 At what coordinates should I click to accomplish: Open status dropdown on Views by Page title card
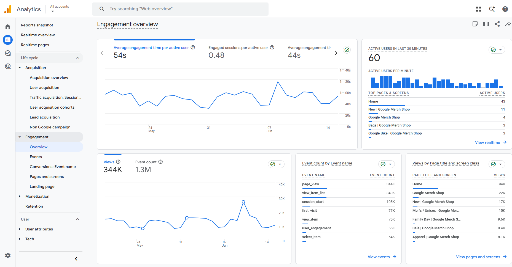tap(497, 164)
